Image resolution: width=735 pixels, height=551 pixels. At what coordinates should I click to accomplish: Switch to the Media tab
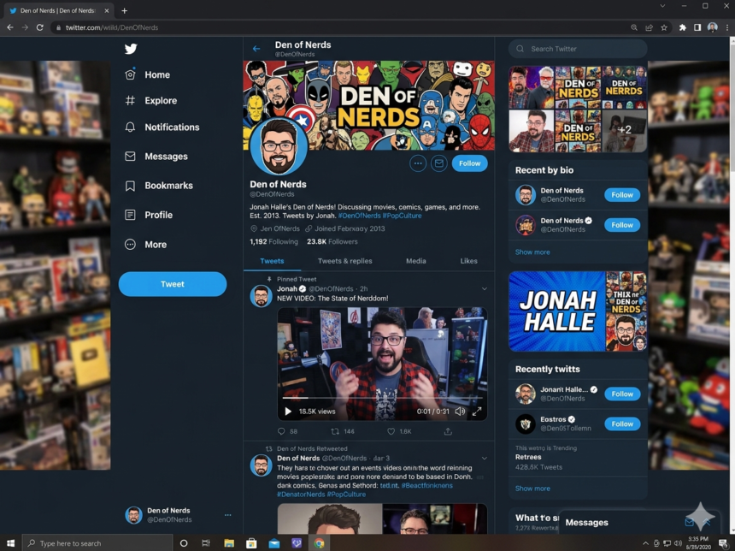click(x=415, y=261)
